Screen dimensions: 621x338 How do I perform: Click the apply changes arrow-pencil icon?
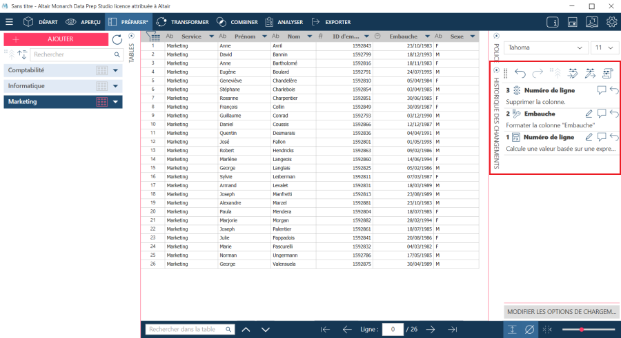point(590,73)
